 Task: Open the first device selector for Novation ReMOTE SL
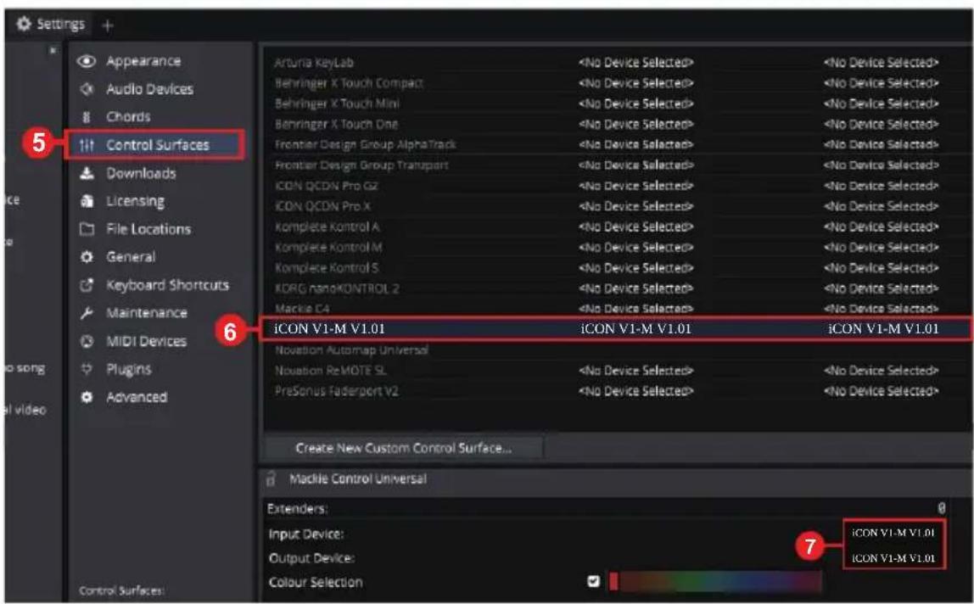coord(636,371)
